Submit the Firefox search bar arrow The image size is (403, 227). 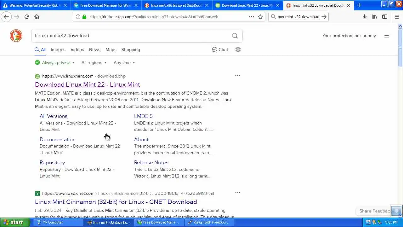coord(324,17)
